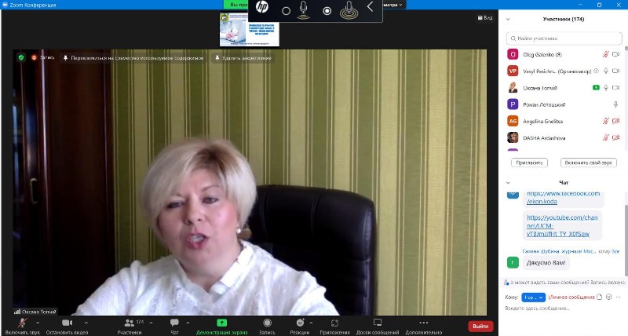Click Включить свой звук button
Image resolution: width=628 pixels, height=336 pixels.
click(588, 163)
